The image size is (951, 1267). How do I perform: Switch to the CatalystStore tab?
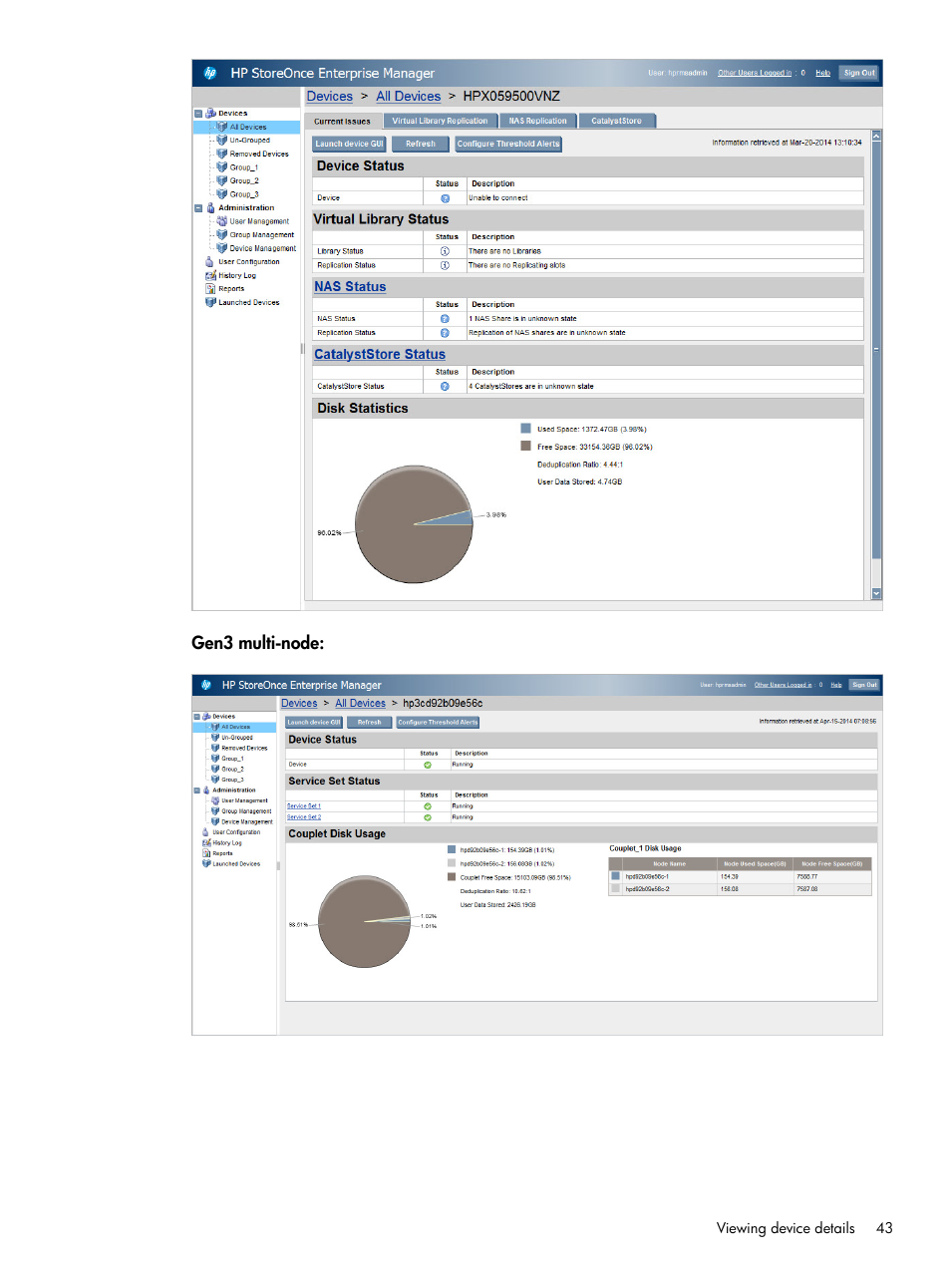(616, 121)
